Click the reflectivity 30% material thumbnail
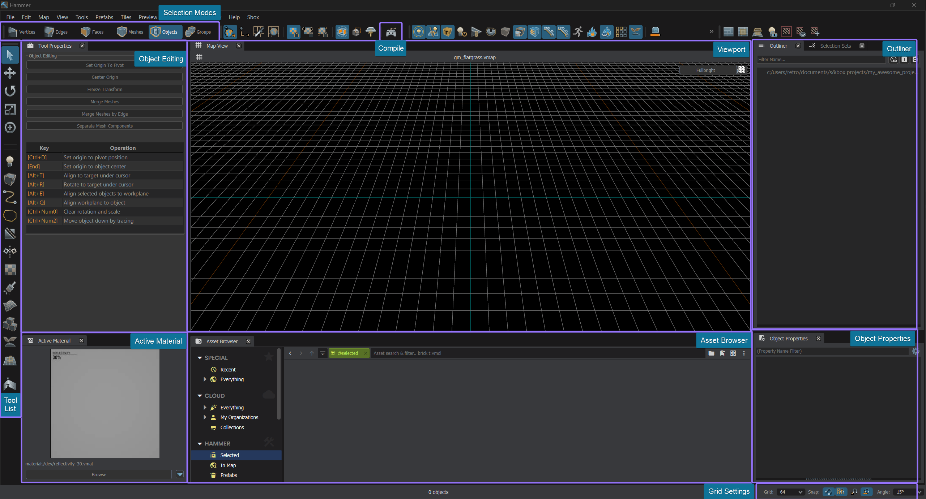This screenshot has width=926, height=499. 105,404
